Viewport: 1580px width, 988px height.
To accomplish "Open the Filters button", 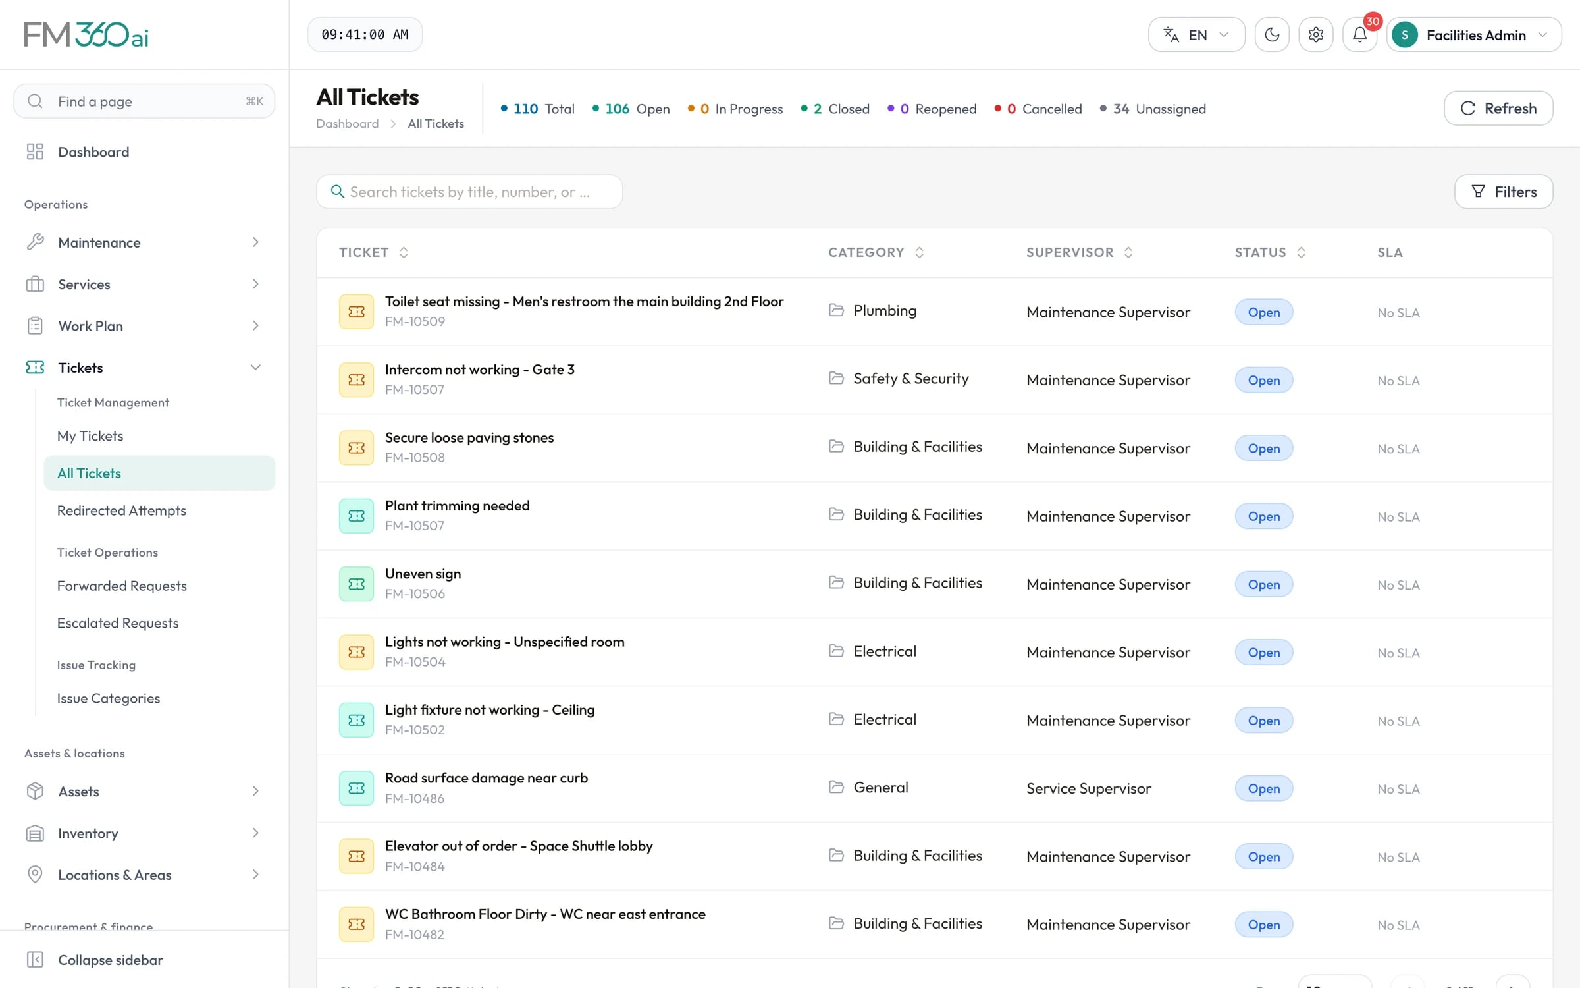I will (1504, 192).
